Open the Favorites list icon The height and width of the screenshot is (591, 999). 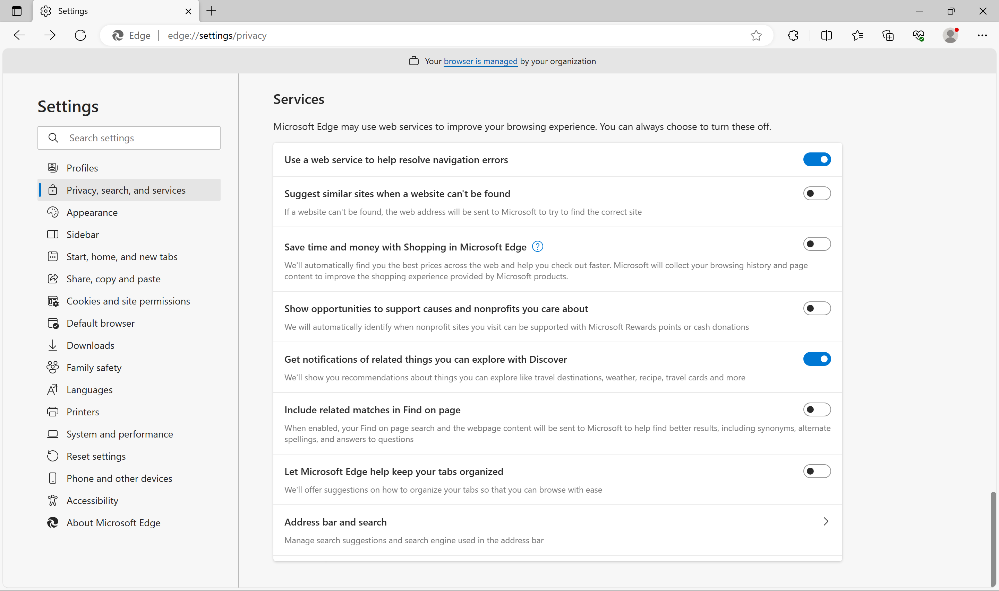point(857,35)
